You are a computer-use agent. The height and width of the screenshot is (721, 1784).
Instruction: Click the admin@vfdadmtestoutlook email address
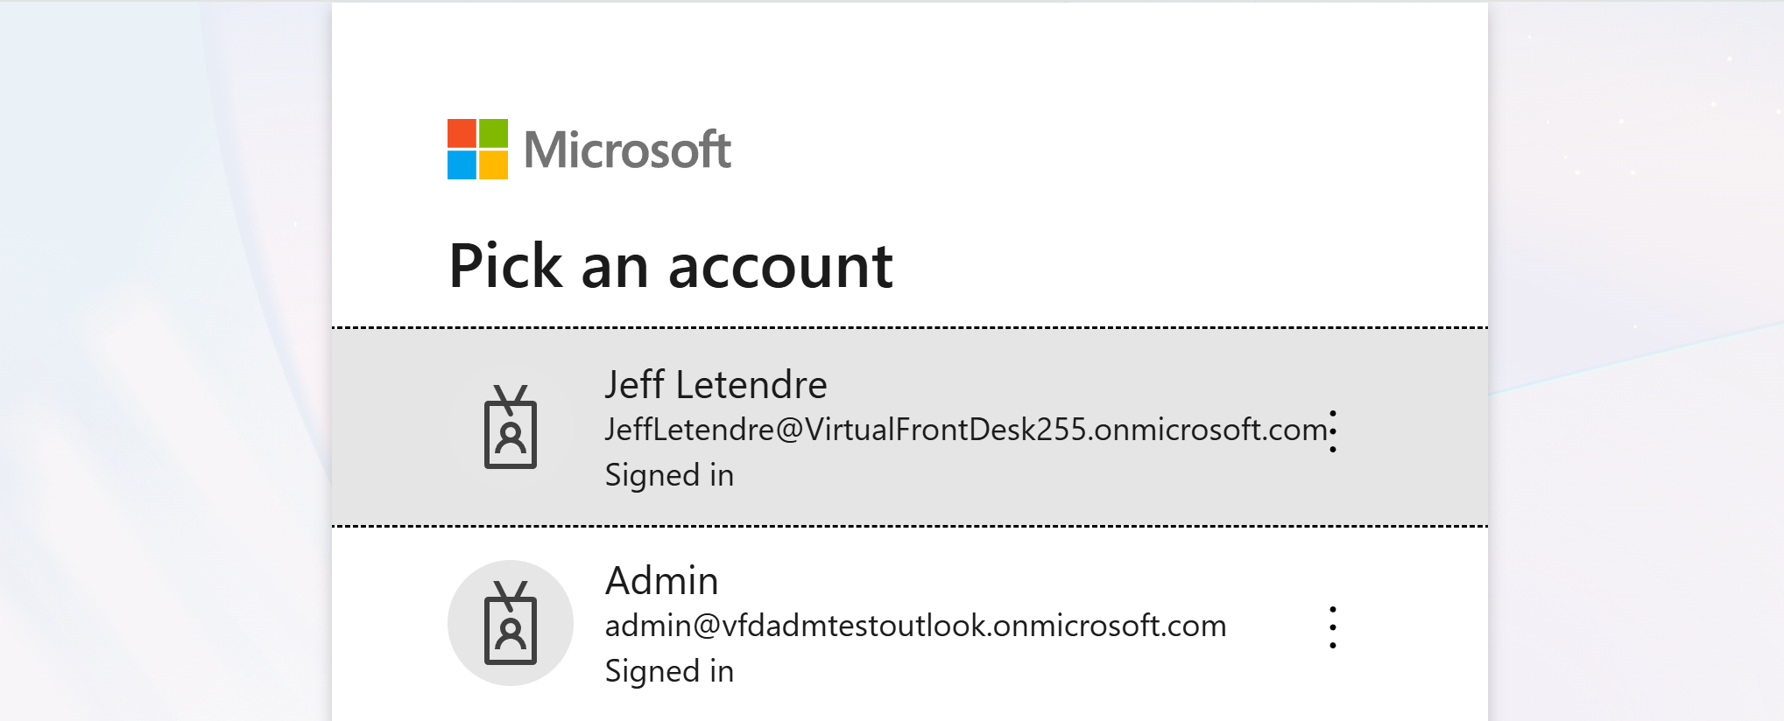[915, 626]
